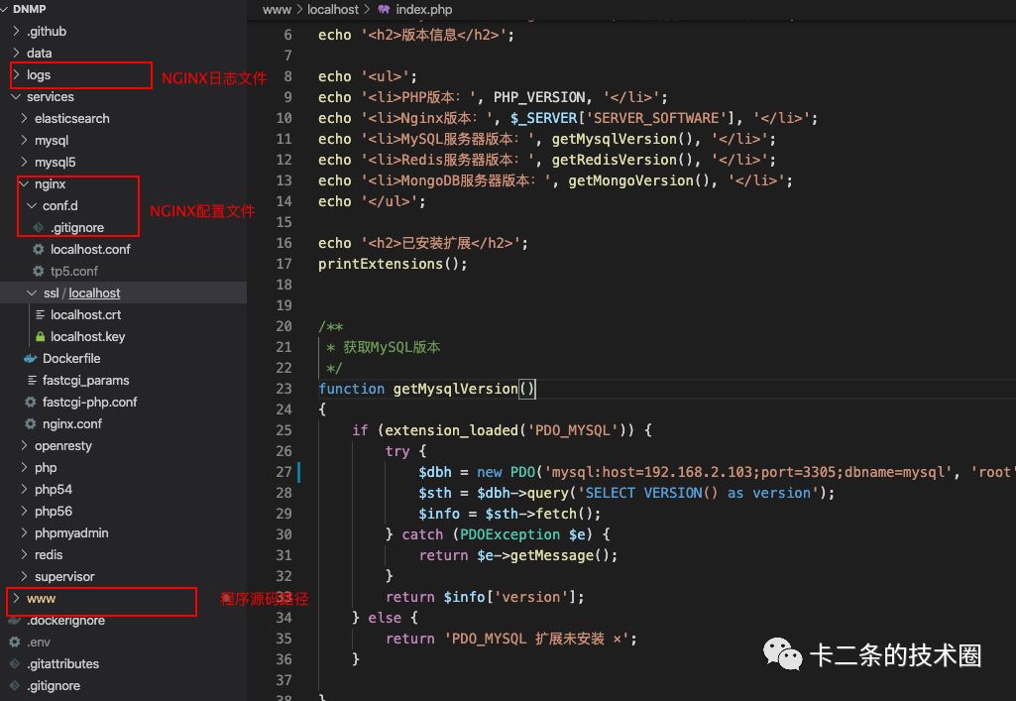Collapse the nginx folder chevron
This screenshot has height=701, width=1016.
tap(24, 184)
